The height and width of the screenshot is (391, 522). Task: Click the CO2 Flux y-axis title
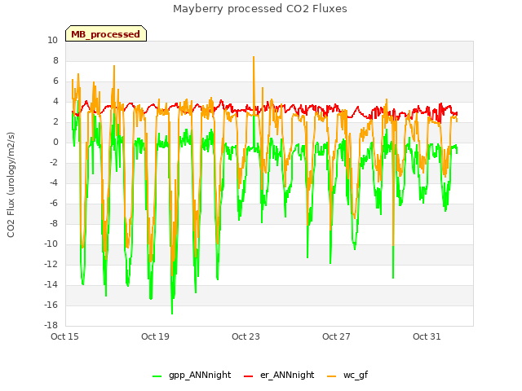point(11,185)
